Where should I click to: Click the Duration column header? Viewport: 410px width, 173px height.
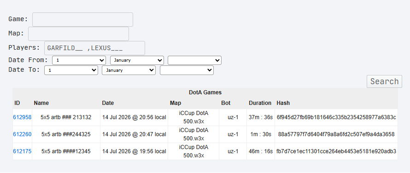[260, 103]
